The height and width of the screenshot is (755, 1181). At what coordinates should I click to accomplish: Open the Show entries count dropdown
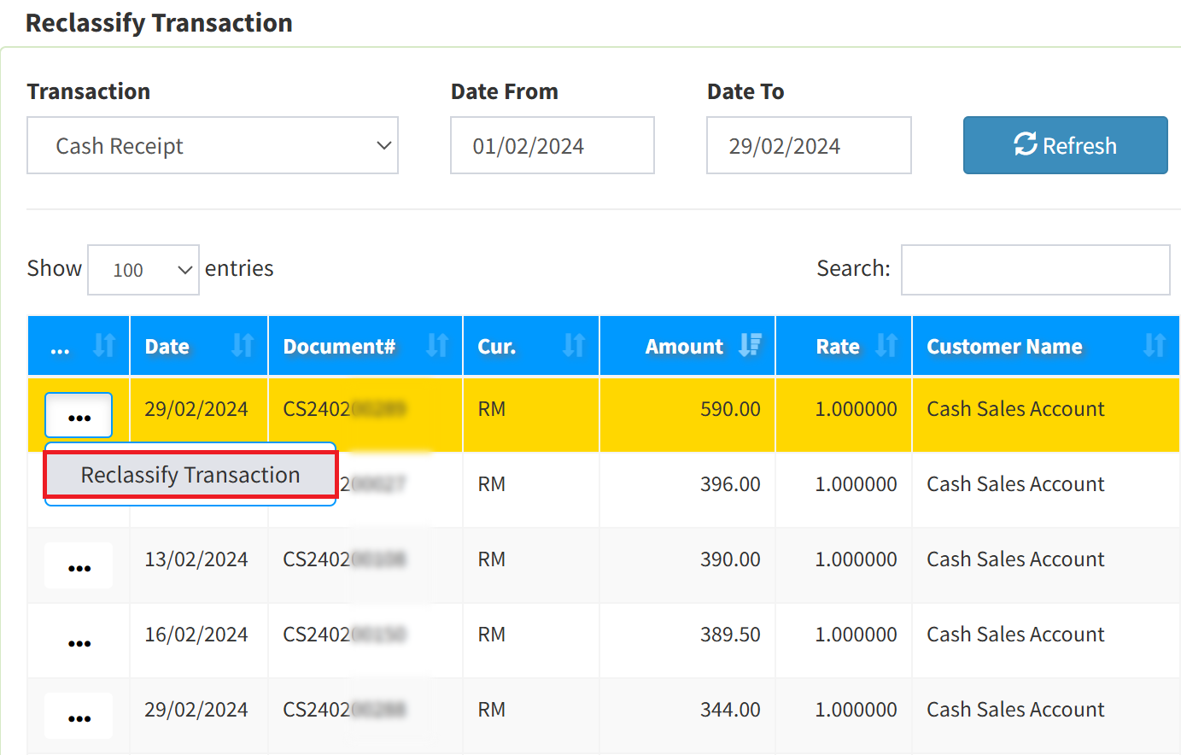click(143, 270)
